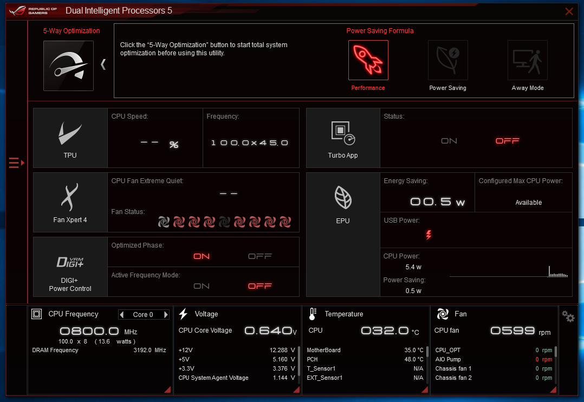Click the CPU Power usage graph
584x402 pixels.
[509, 271]
